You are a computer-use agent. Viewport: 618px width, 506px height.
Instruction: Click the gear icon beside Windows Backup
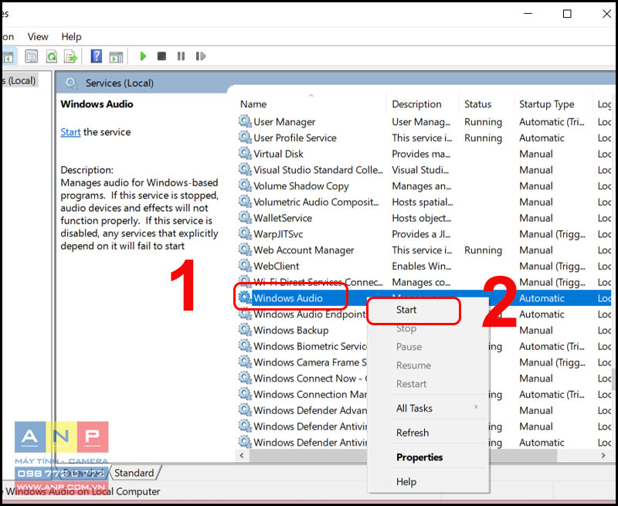tap(245, 330)
